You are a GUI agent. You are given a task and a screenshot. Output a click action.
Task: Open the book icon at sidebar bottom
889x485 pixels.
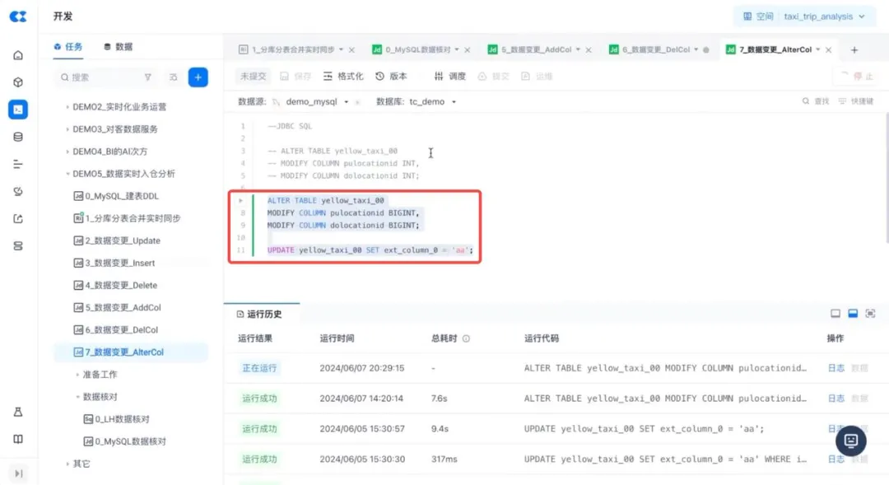(x=18, y=439)
